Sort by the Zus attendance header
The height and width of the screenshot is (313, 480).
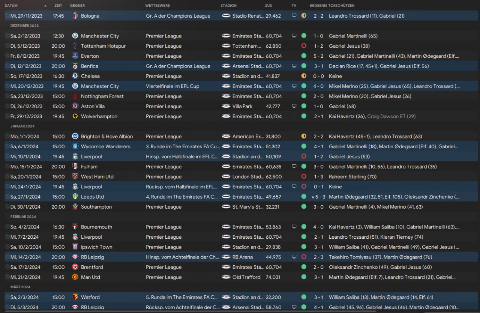(x=268, y=6)
